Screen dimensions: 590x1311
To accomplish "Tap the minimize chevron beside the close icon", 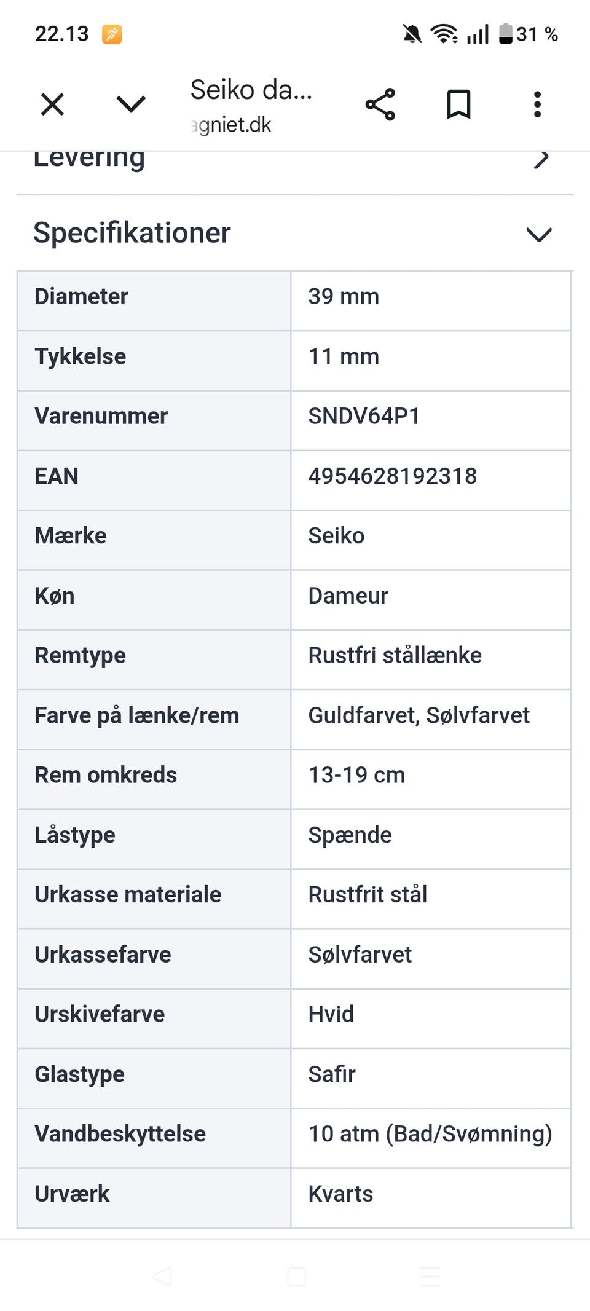I will 131,104.
